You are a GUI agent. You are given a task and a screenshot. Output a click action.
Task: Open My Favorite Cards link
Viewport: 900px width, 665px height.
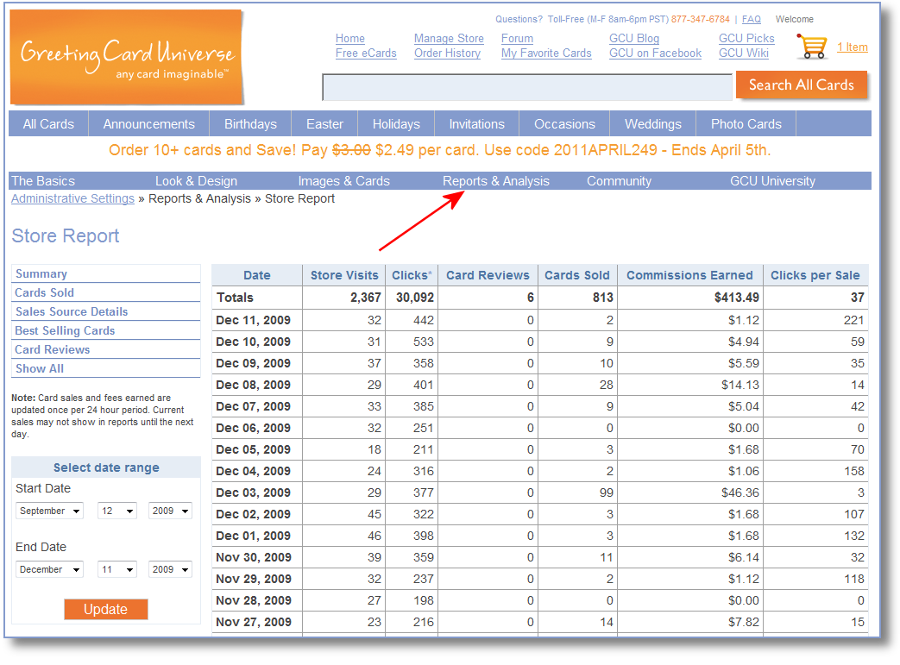pyautogui.click(x=546, y=53)
